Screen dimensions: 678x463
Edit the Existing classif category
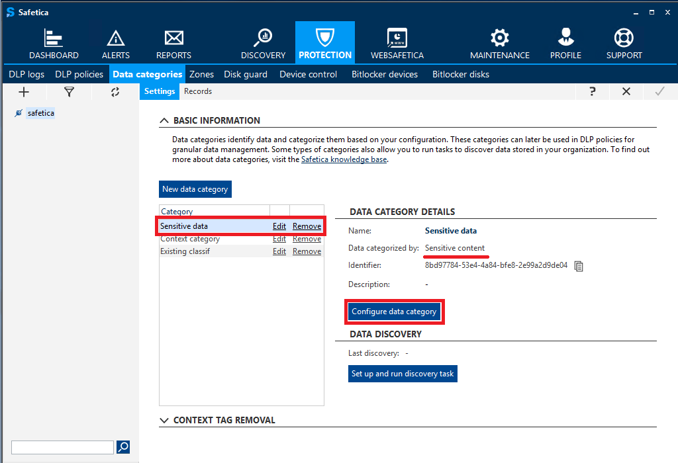(x=279, y=251)
